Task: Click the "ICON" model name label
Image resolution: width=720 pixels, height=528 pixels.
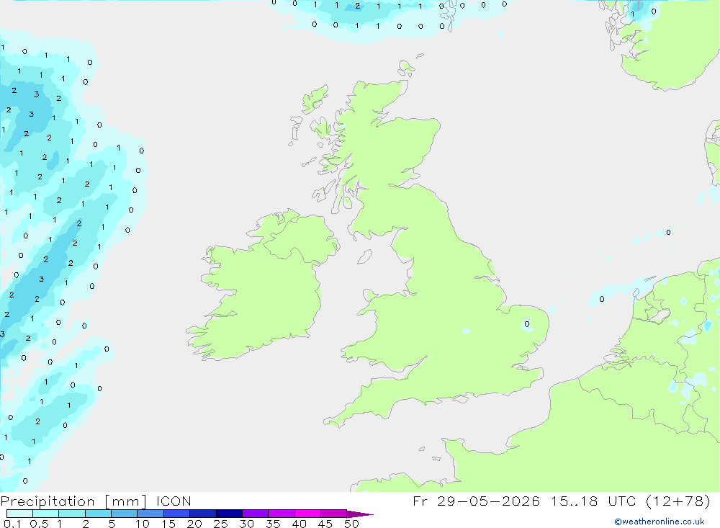Action: [174, 501]
